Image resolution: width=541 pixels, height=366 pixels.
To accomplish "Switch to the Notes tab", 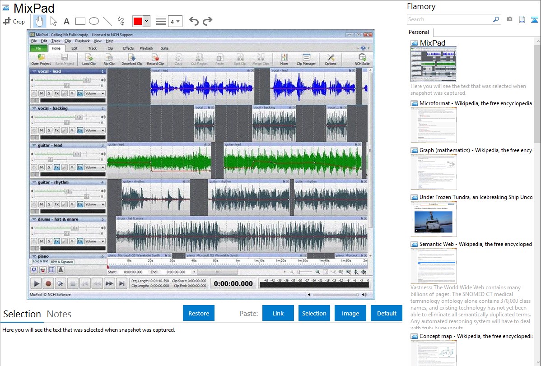I will point(59,314).
